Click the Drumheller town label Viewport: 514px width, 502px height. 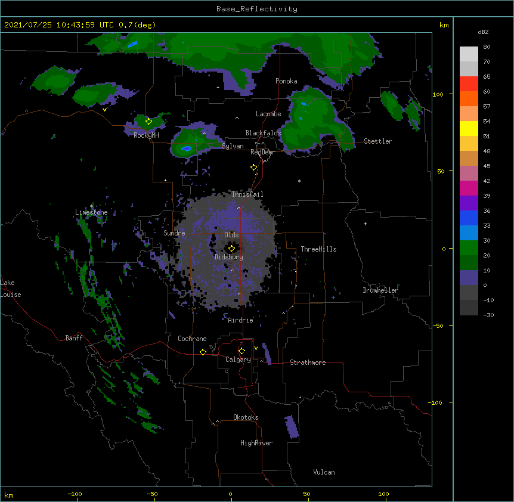380,290
